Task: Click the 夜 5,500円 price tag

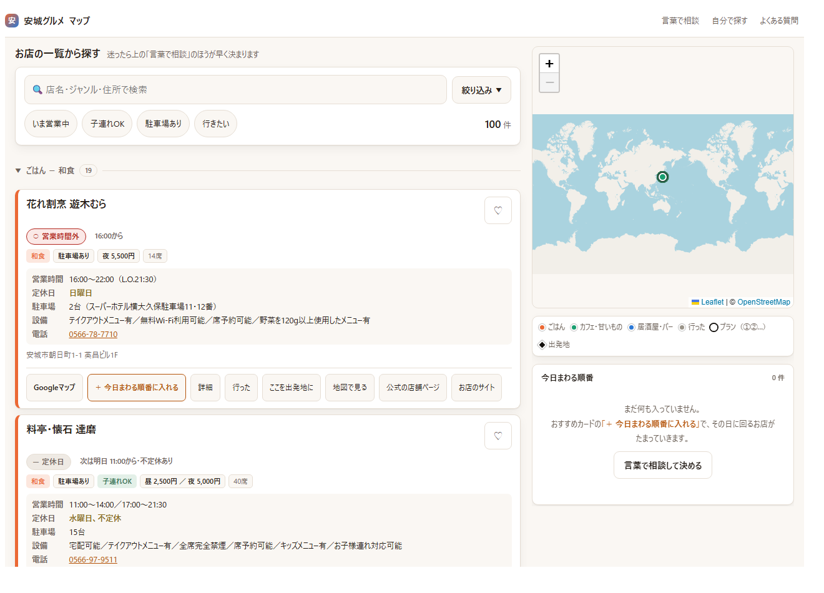Action: [119, 256]
